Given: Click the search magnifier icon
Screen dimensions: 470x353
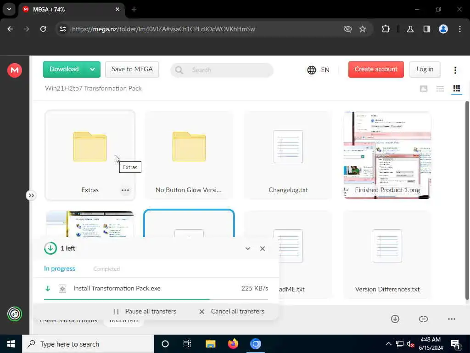Looking at the screenshot, I should 179,70.
